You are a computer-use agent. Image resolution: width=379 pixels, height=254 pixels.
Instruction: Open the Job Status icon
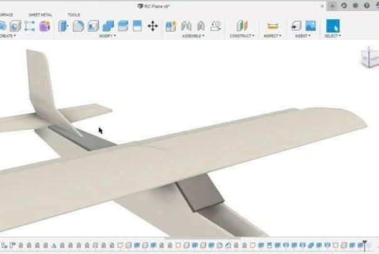click(355, 6)
